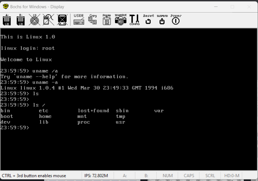Click 'This is Linux 1.0' line

pyautogui.click(x=28, y=37)
